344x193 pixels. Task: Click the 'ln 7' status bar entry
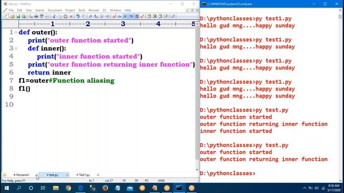[91, 181]
